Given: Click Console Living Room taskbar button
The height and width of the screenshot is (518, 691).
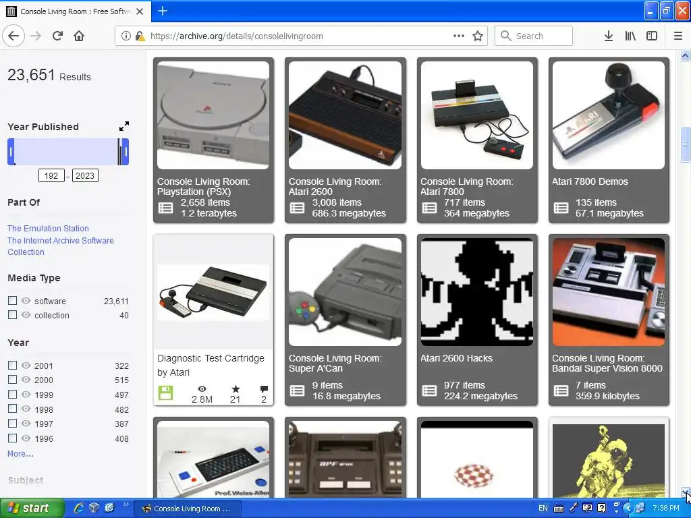Looking at the screenshot, I should click(x=187, y=509).
